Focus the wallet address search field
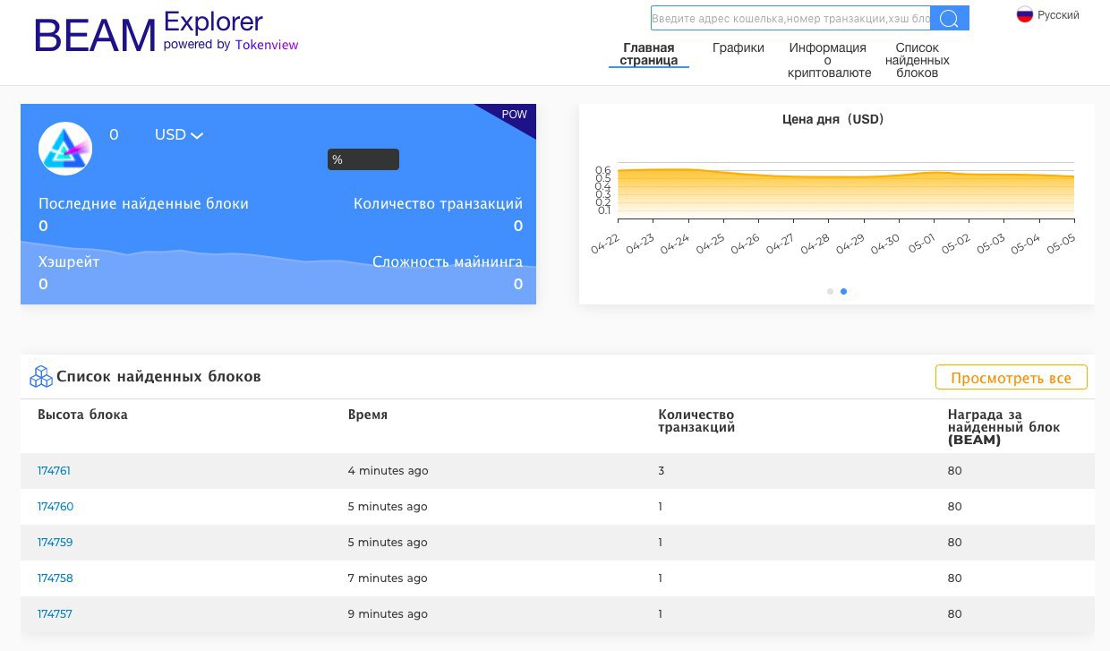This screenshot has width=1110, height=651. click(790, 18)
